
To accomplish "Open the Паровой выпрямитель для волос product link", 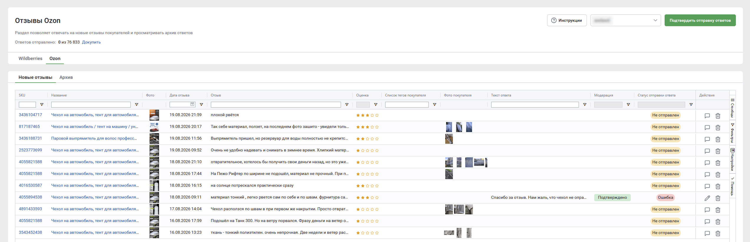I will 94,138.
